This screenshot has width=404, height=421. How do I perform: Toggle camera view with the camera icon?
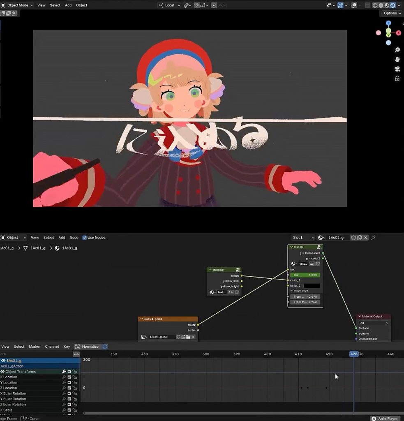coord(397,69)
